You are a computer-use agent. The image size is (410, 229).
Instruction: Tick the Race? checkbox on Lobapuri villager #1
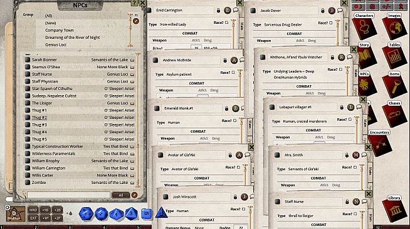(350, 120)
